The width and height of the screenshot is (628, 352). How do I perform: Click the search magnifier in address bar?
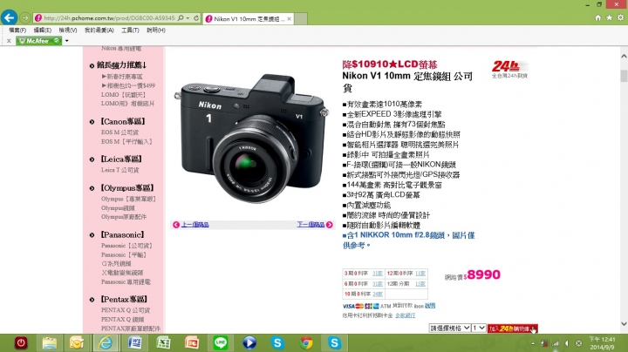(181, 18)
